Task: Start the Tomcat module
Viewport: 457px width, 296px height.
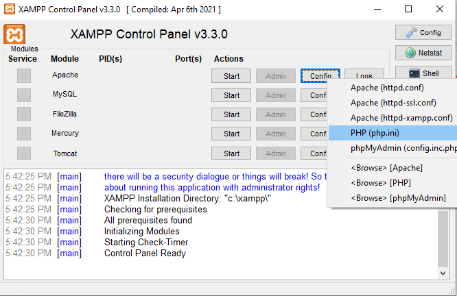Action: pos(231,153)
